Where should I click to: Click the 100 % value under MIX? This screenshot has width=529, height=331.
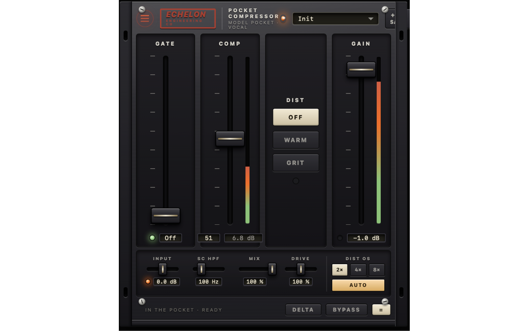[255, 282]
